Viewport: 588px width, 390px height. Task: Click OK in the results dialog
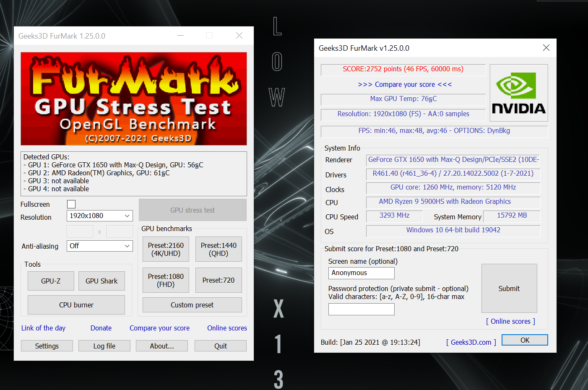tap(525, 340)
